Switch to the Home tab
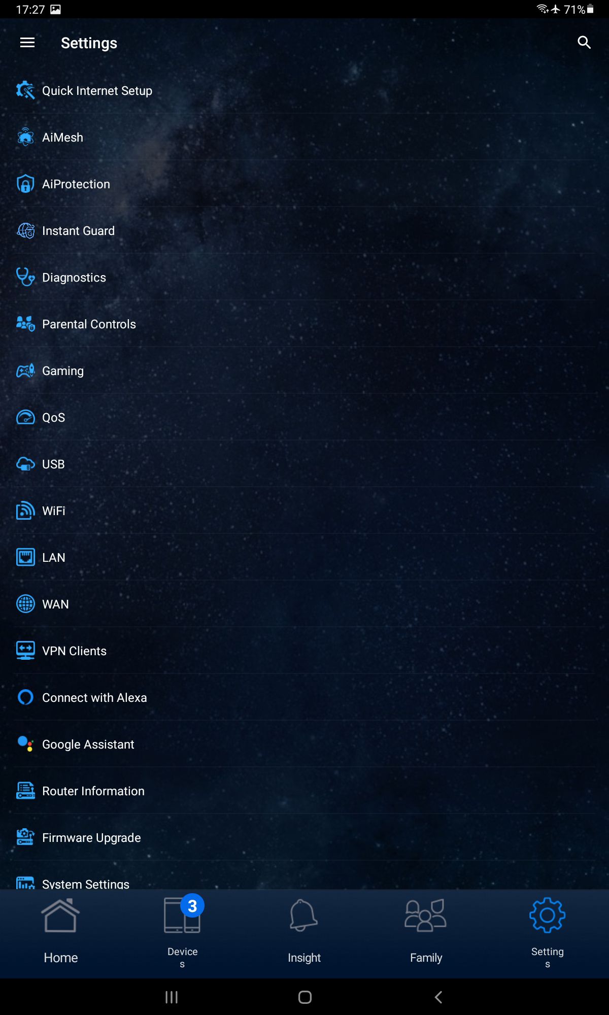This screenshot has width=609, height=1015. pos(61,933)
